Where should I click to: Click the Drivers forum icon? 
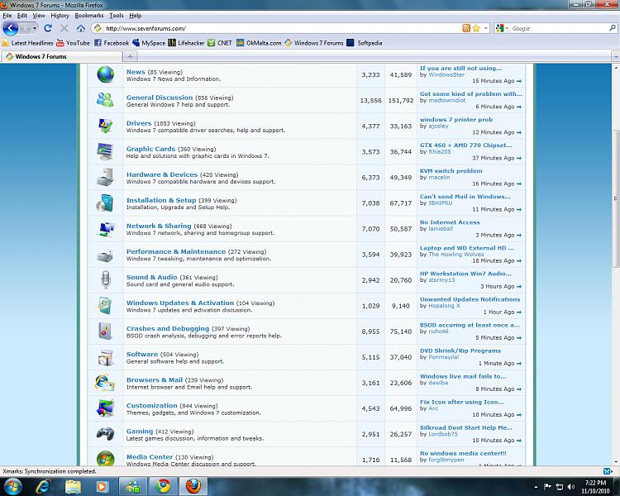coord(106,126)
